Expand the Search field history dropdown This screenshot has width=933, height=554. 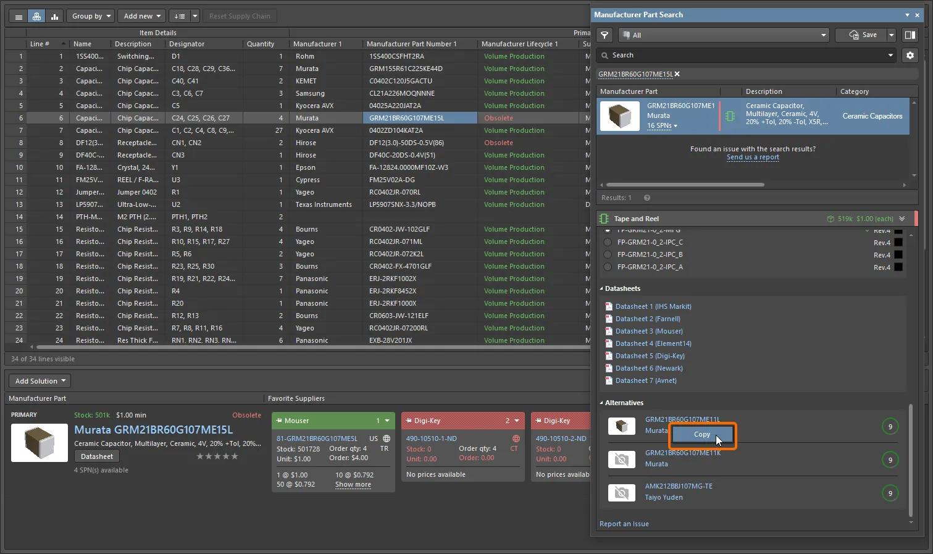[x=890, y=56]
